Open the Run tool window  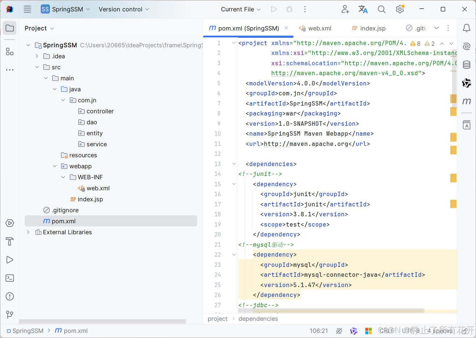point(10,260)
